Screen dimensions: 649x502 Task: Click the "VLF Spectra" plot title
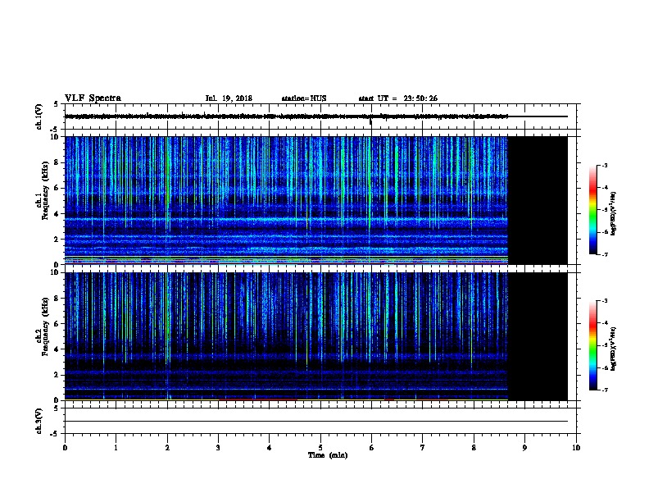(x=93, y=98)
